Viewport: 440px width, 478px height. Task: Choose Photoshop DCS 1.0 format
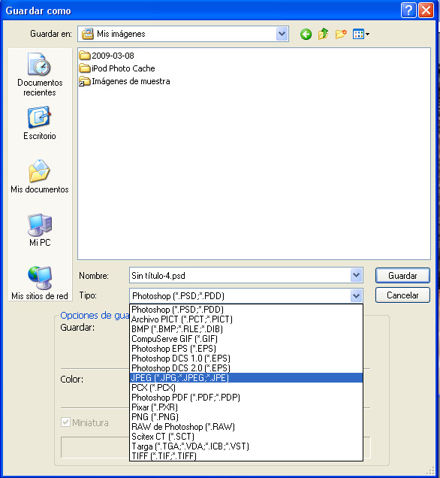pyautogui.click(x=246, y=358)
